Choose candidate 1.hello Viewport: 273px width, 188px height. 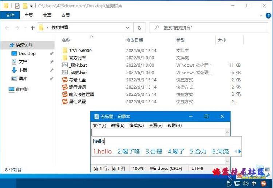tap(102, 151)
